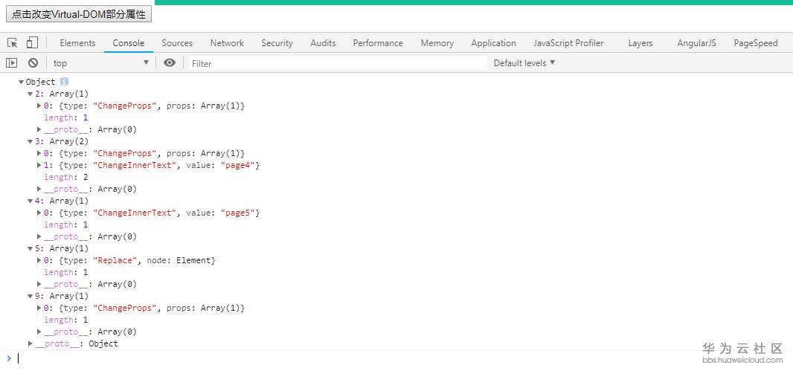The height and width of the screenshot is (371, 793).
Task: Collapse the '5: Array(1)' entry
Action: point(30,248)
